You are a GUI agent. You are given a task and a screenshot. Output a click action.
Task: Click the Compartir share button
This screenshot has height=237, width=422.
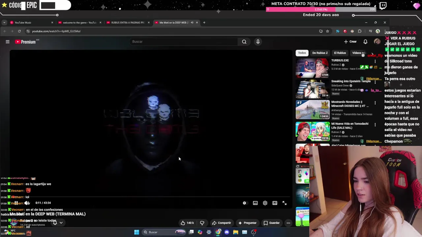(x=221, y=223)
